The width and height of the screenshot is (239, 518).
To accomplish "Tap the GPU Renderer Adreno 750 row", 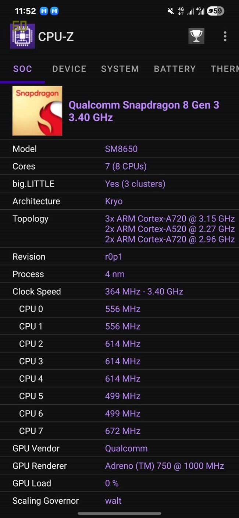I will point(119,466).
